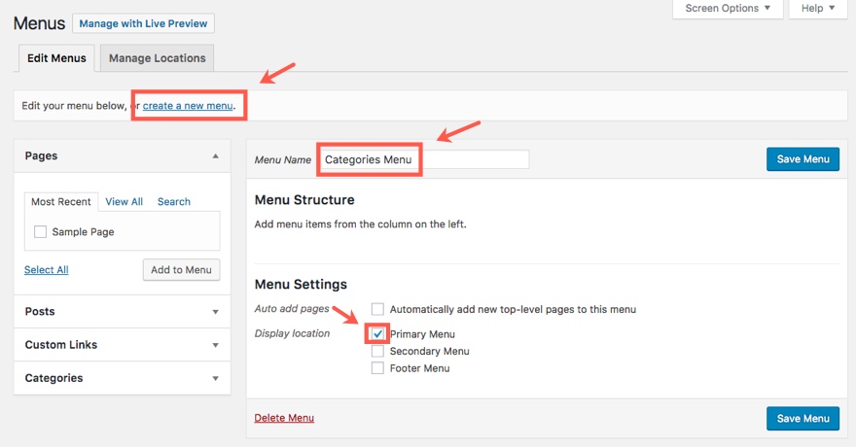Follow the create a new menu link
The width and height of the screenshot is (856, 447).
click(188, 106)
